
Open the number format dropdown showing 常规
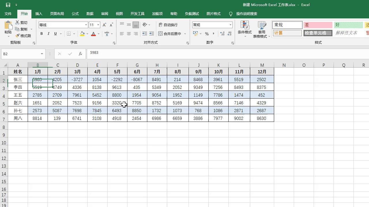(230, 25)
